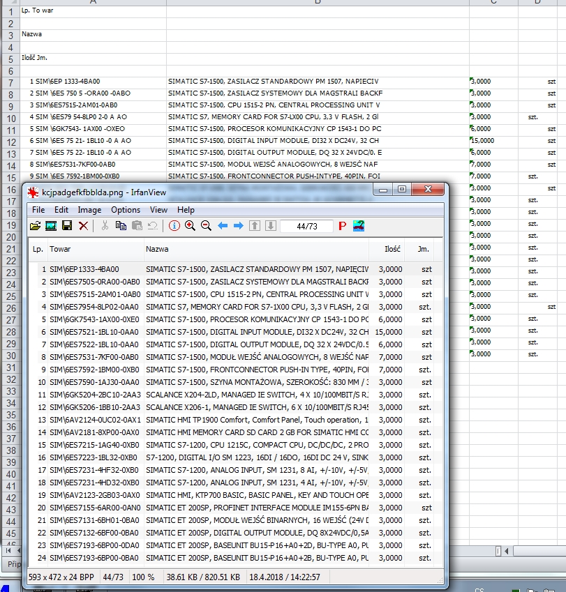Image resolution: width=566 pixels, height=592 pixels.
Task: Open the Image menu in IrfanView
Action: point(89,210)
